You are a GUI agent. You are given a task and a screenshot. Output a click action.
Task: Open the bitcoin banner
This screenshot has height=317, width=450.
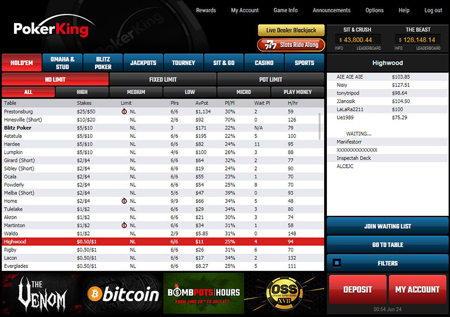pyautogui.click(x=123, y=293)
